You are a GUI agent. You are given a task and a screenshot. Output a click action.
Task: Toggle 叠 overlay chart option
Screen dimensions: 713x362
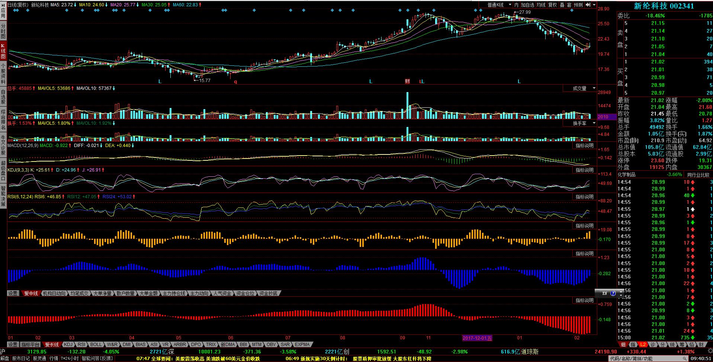click(x=562, y=5)
